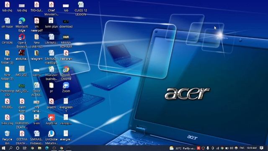Click the microphone icon in system tray
The height and width of the screenshot is (151, 268).
[208, 148]
